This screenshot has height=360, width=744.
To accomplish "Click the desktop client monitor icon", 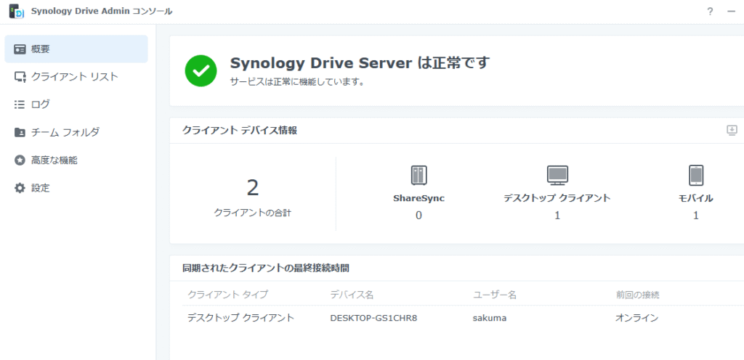I will point(557,175).
